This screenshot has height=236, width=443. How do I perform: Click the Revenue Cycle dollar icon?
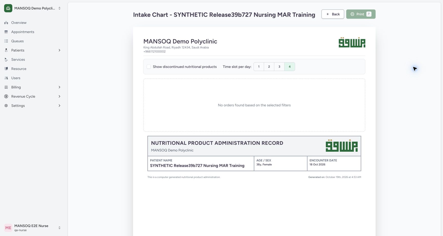(6, 96)
